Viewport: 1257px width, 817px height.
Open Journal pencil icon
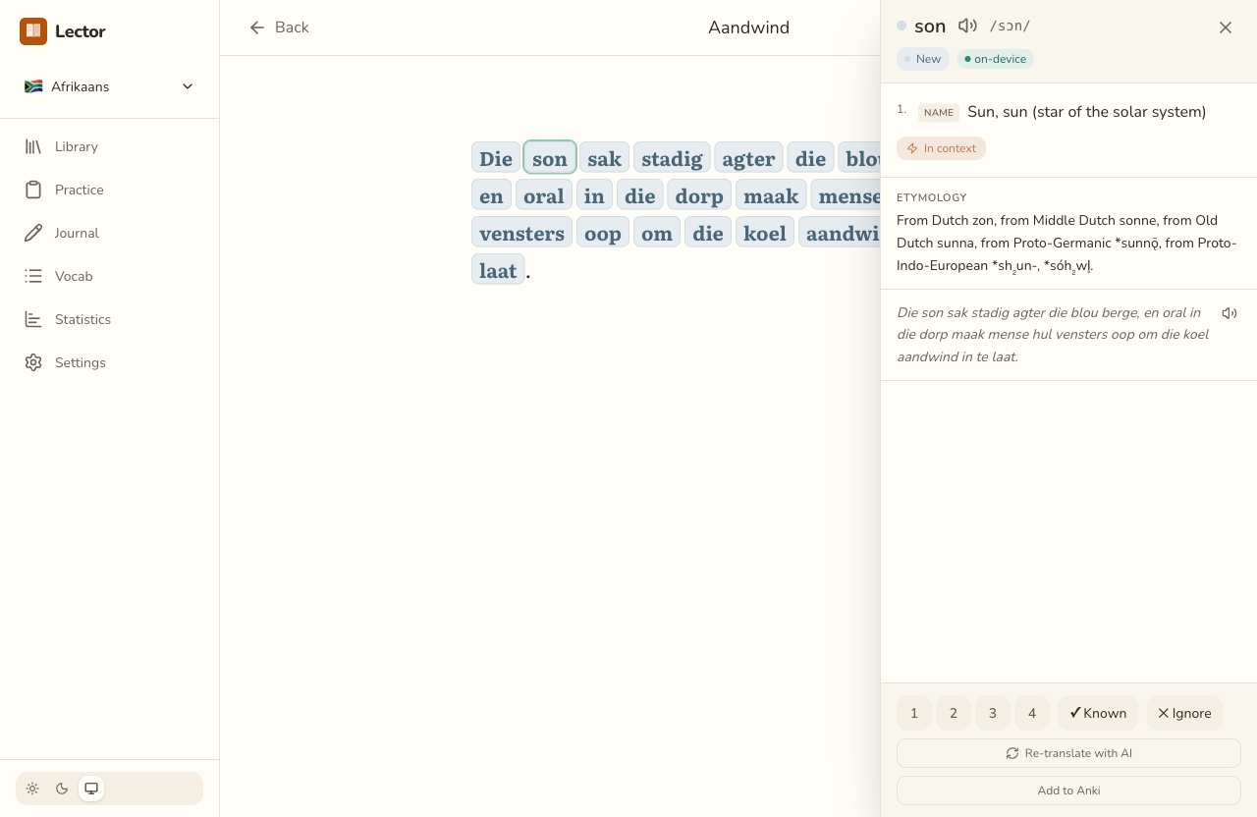(x=33, y=233)
